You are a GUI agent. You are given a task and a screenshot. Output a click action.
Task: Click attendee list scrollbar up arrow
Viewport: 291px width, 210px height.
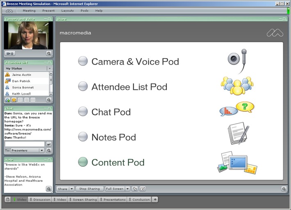click(x=51, y=73)
